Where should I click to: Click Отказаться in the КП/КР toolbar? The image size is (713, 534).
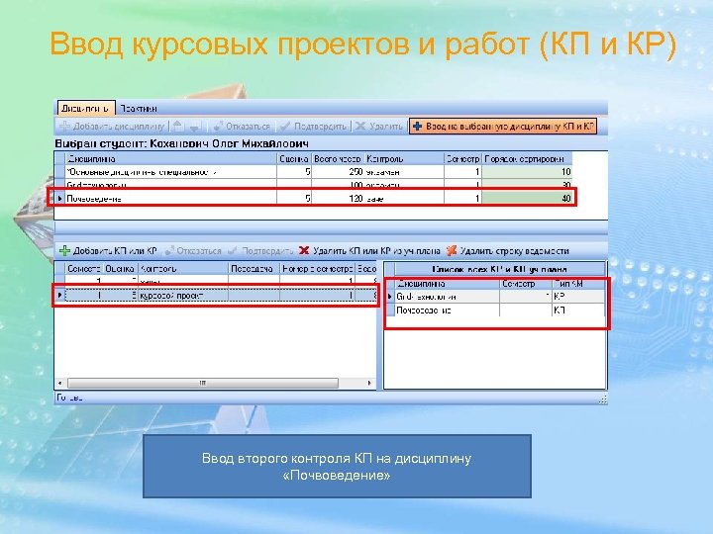pyautogui.click(x=193, y=250)
